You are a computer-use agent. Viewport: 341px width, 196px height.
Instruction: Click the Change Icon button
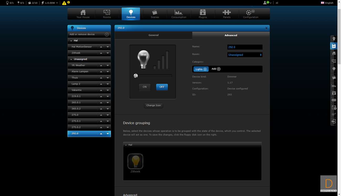pyautogui.click(x=153, y=105)
